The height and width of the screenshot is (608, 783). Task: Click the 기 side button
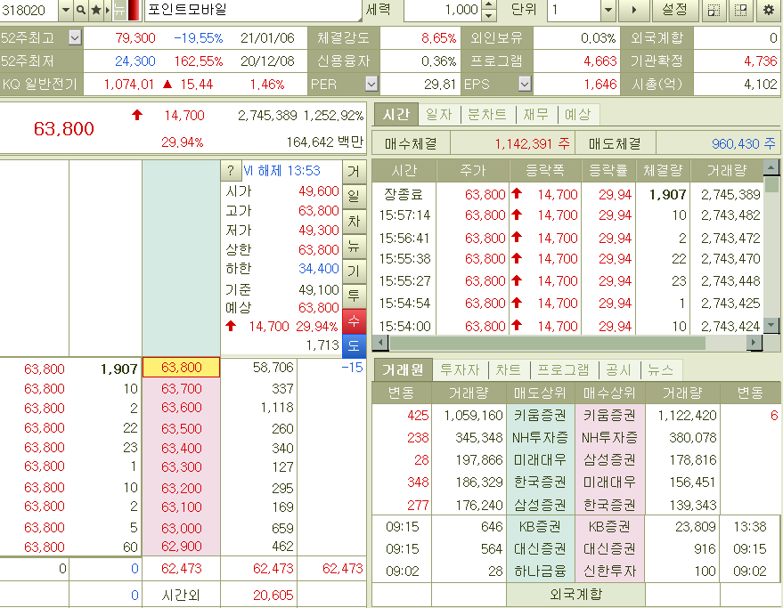(354, 271)
